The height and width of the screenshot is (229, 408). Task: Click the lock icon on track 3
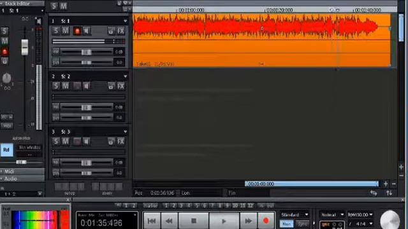coord(111,141)
